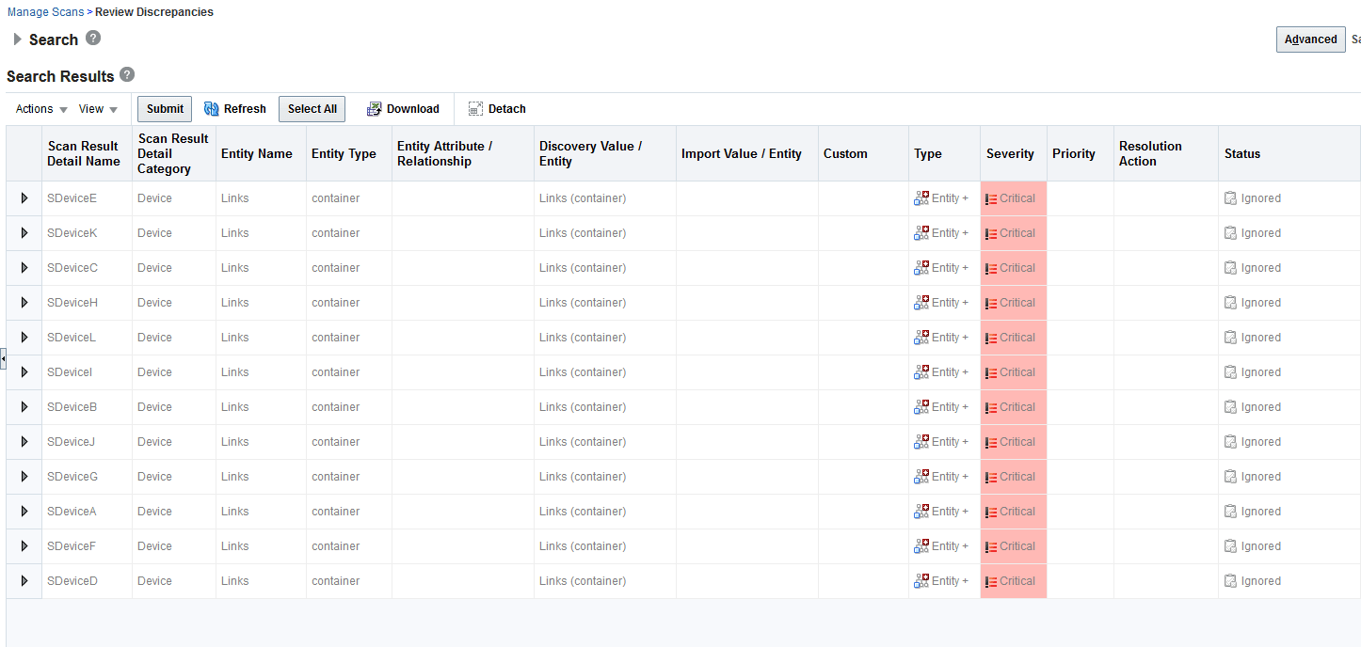Click the Ignored status icon for SDeviceC
Screen dimensions: 1361x647
1231,267
